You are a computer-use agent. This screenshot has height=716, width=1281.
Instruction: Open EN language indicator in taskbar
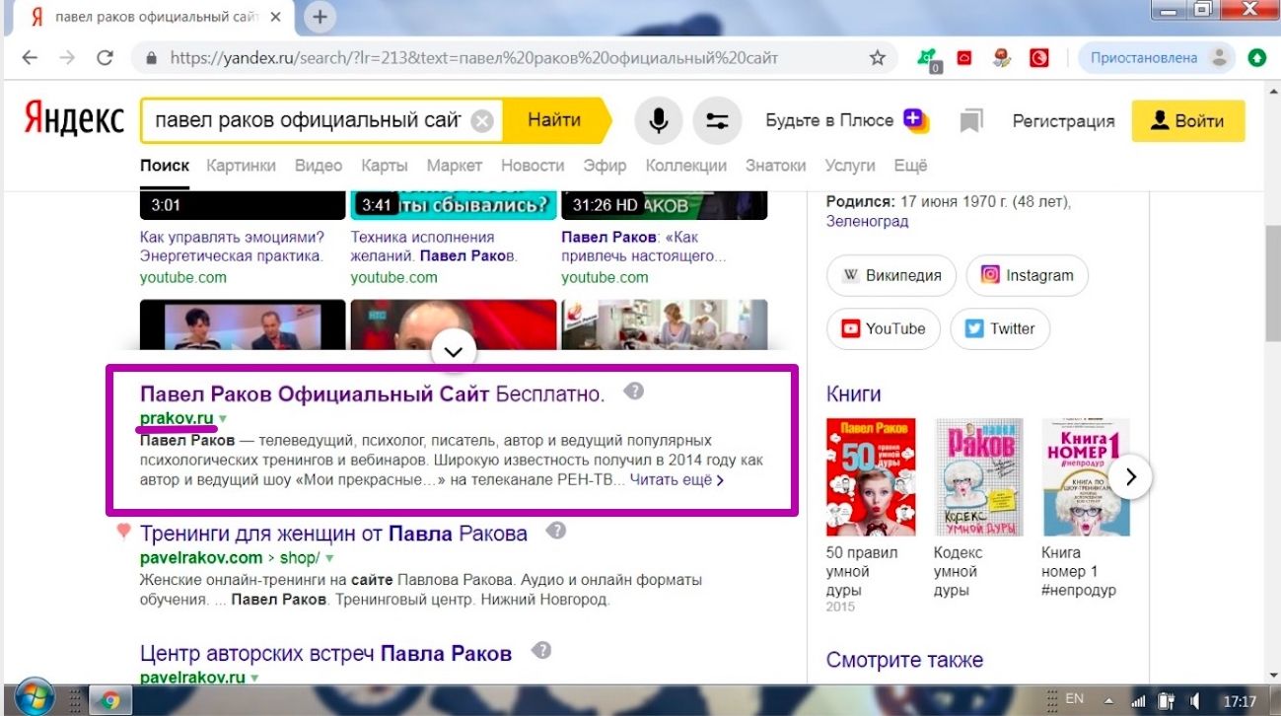click(x=1074, y=700)
